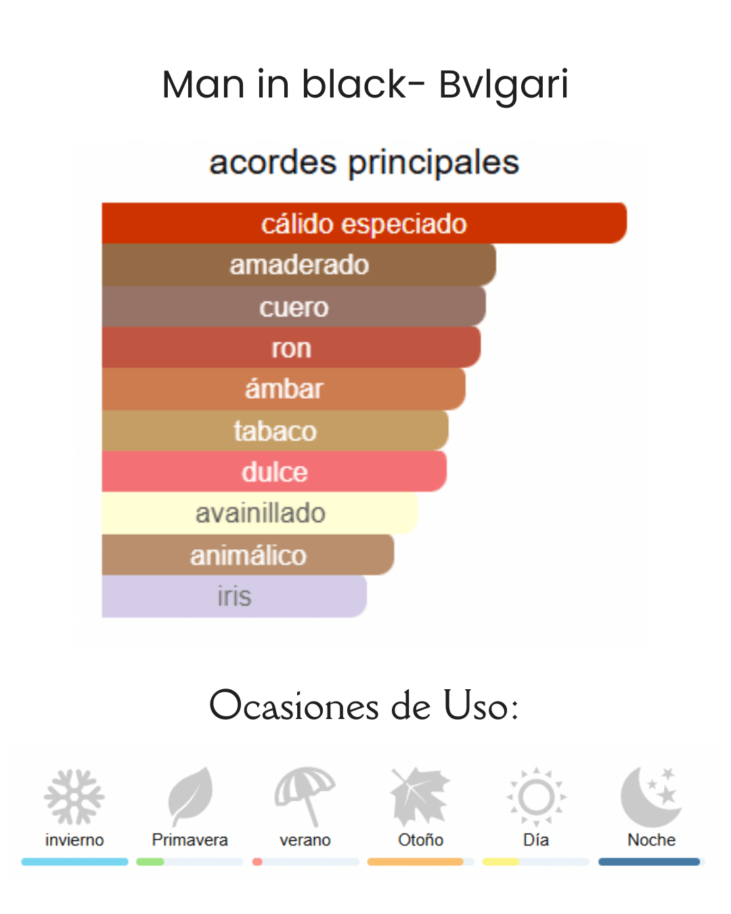Select the Día sun icon
Screen dimensions: 731x914
click(x=536, y=796)
